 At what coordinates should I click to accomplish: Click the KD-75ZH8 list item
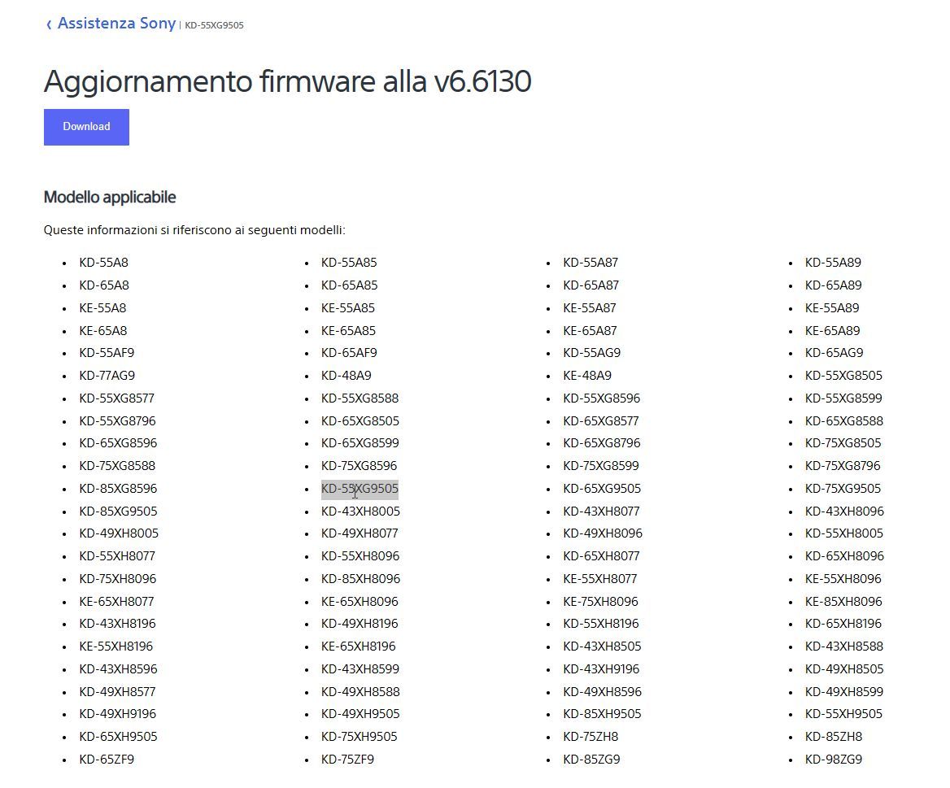click(590, 737)
